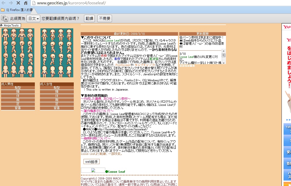Screen dimensions: 291x186
Task: Click broken banner image beside Loose Leaf
Action: [x=93, y=170]
